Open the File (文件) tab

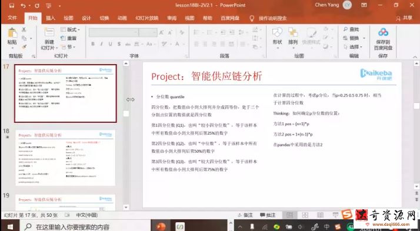tap(12, 18)
